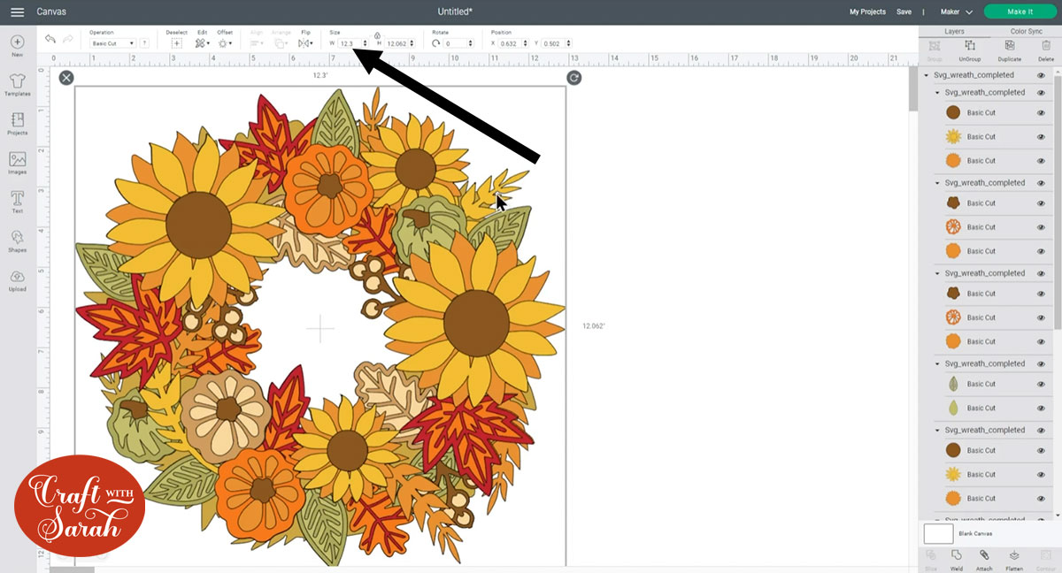Switch to the Color Sync tab
Screen dimensions: 1062x573
tap(1026, 31)
